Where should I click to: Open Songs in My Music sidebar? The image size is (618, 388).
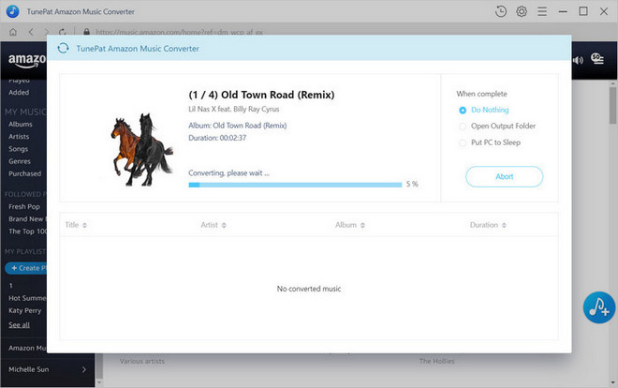pos(18,149)
